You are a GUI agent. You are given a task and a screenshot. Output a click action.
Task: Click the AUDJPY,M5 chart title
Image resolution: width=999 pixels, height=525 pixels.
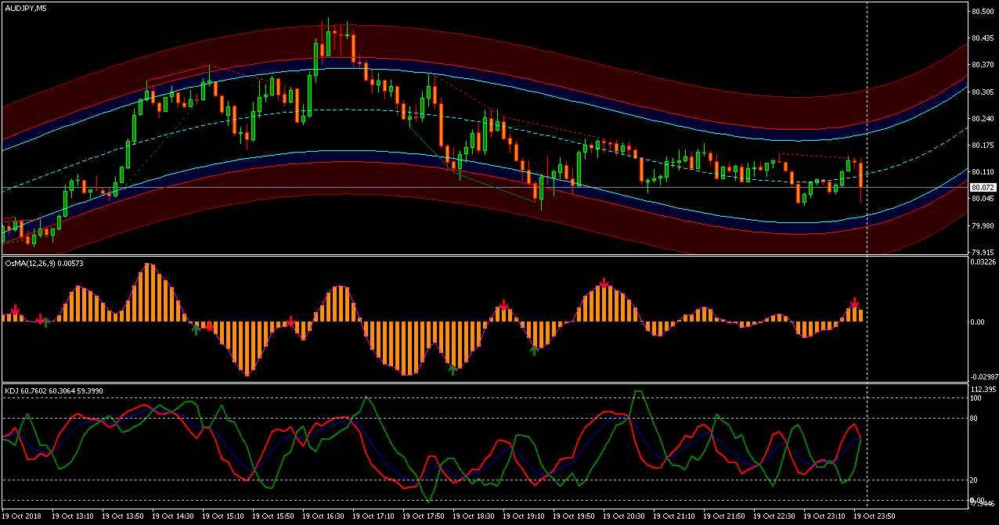24,8
